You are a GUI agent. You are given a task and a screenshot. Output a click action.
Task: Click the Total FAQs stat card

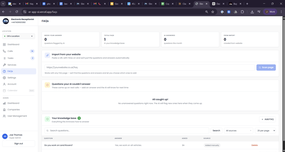[130, 39]
